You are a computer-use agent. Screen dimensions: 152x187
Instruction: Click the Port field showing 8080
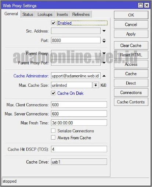pos(76,40)
